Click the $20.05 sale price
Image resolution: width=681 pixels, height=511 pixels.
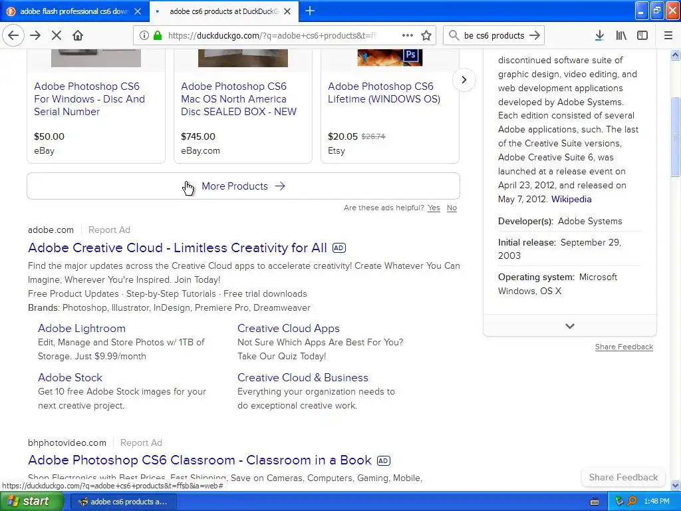click(x=342, y=136)
